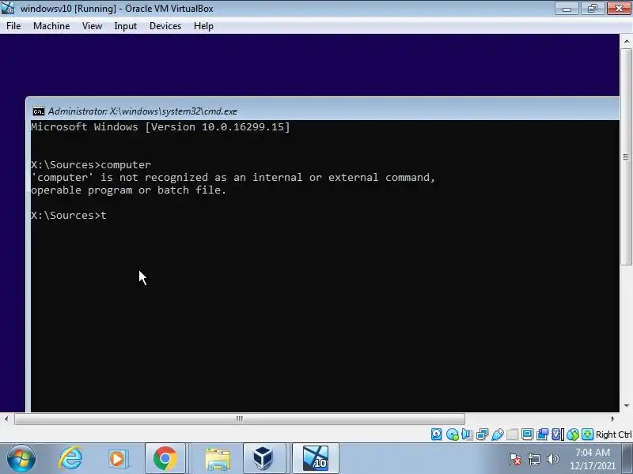Click the Right Ctrl host key label
633x474 pixels.
point(614,434)
